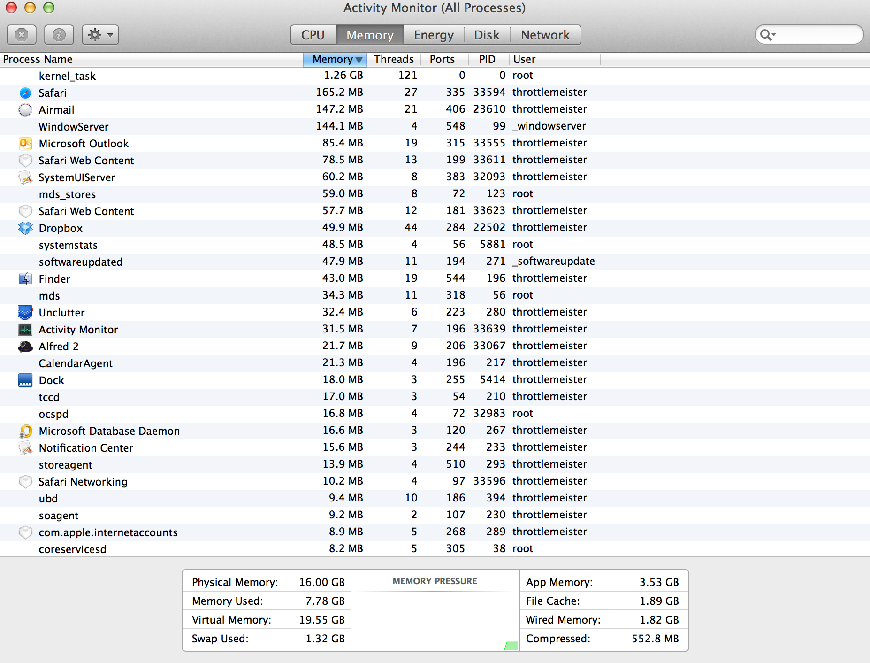Click the Wired Memory 1.82 GB value
The width and height of the screenshot is (870, 663).
click(659, 620)
